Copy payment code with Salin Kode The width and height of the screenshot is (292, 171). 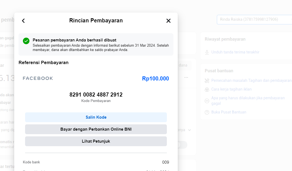coord(96,117)
